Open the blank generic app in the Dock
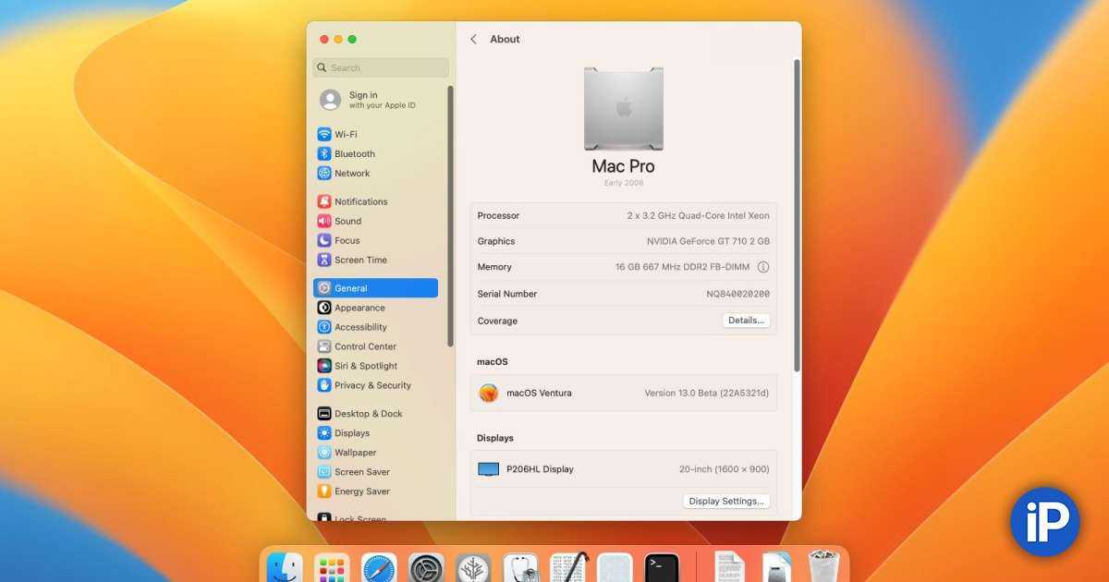The height and width of the screenshot is (582, 1109). point(615,569)
